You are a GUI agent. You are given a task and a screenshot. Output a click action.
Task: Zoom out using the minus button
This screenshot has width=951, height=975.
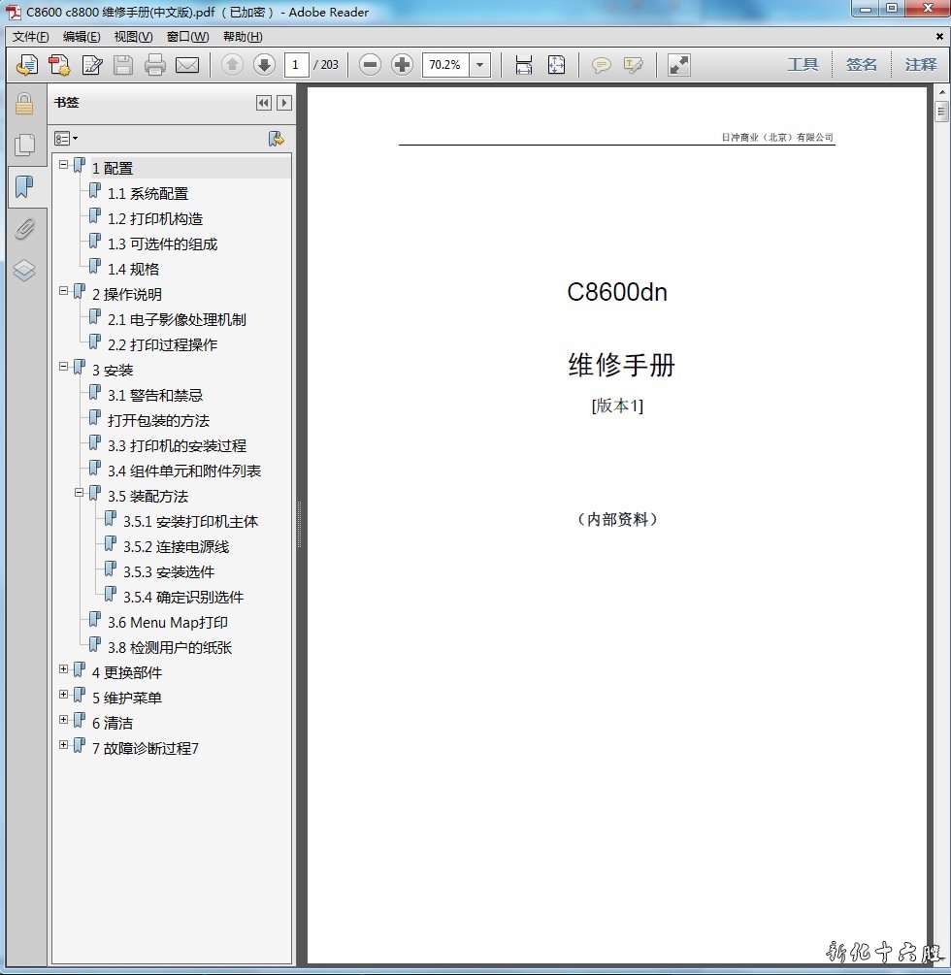pyautogui.click(x=370, y=65)
